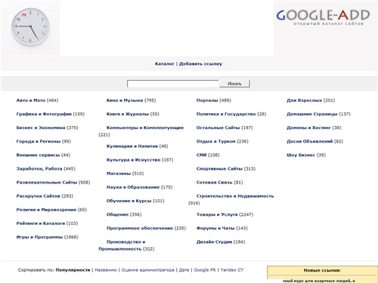This screenshot has height=283, width=378.
Task: Open Товары и Услуги category
Action: [217, 214]
